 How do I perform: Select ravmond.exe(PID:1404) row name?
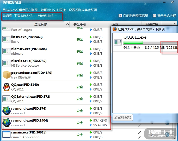coord(29,121)
